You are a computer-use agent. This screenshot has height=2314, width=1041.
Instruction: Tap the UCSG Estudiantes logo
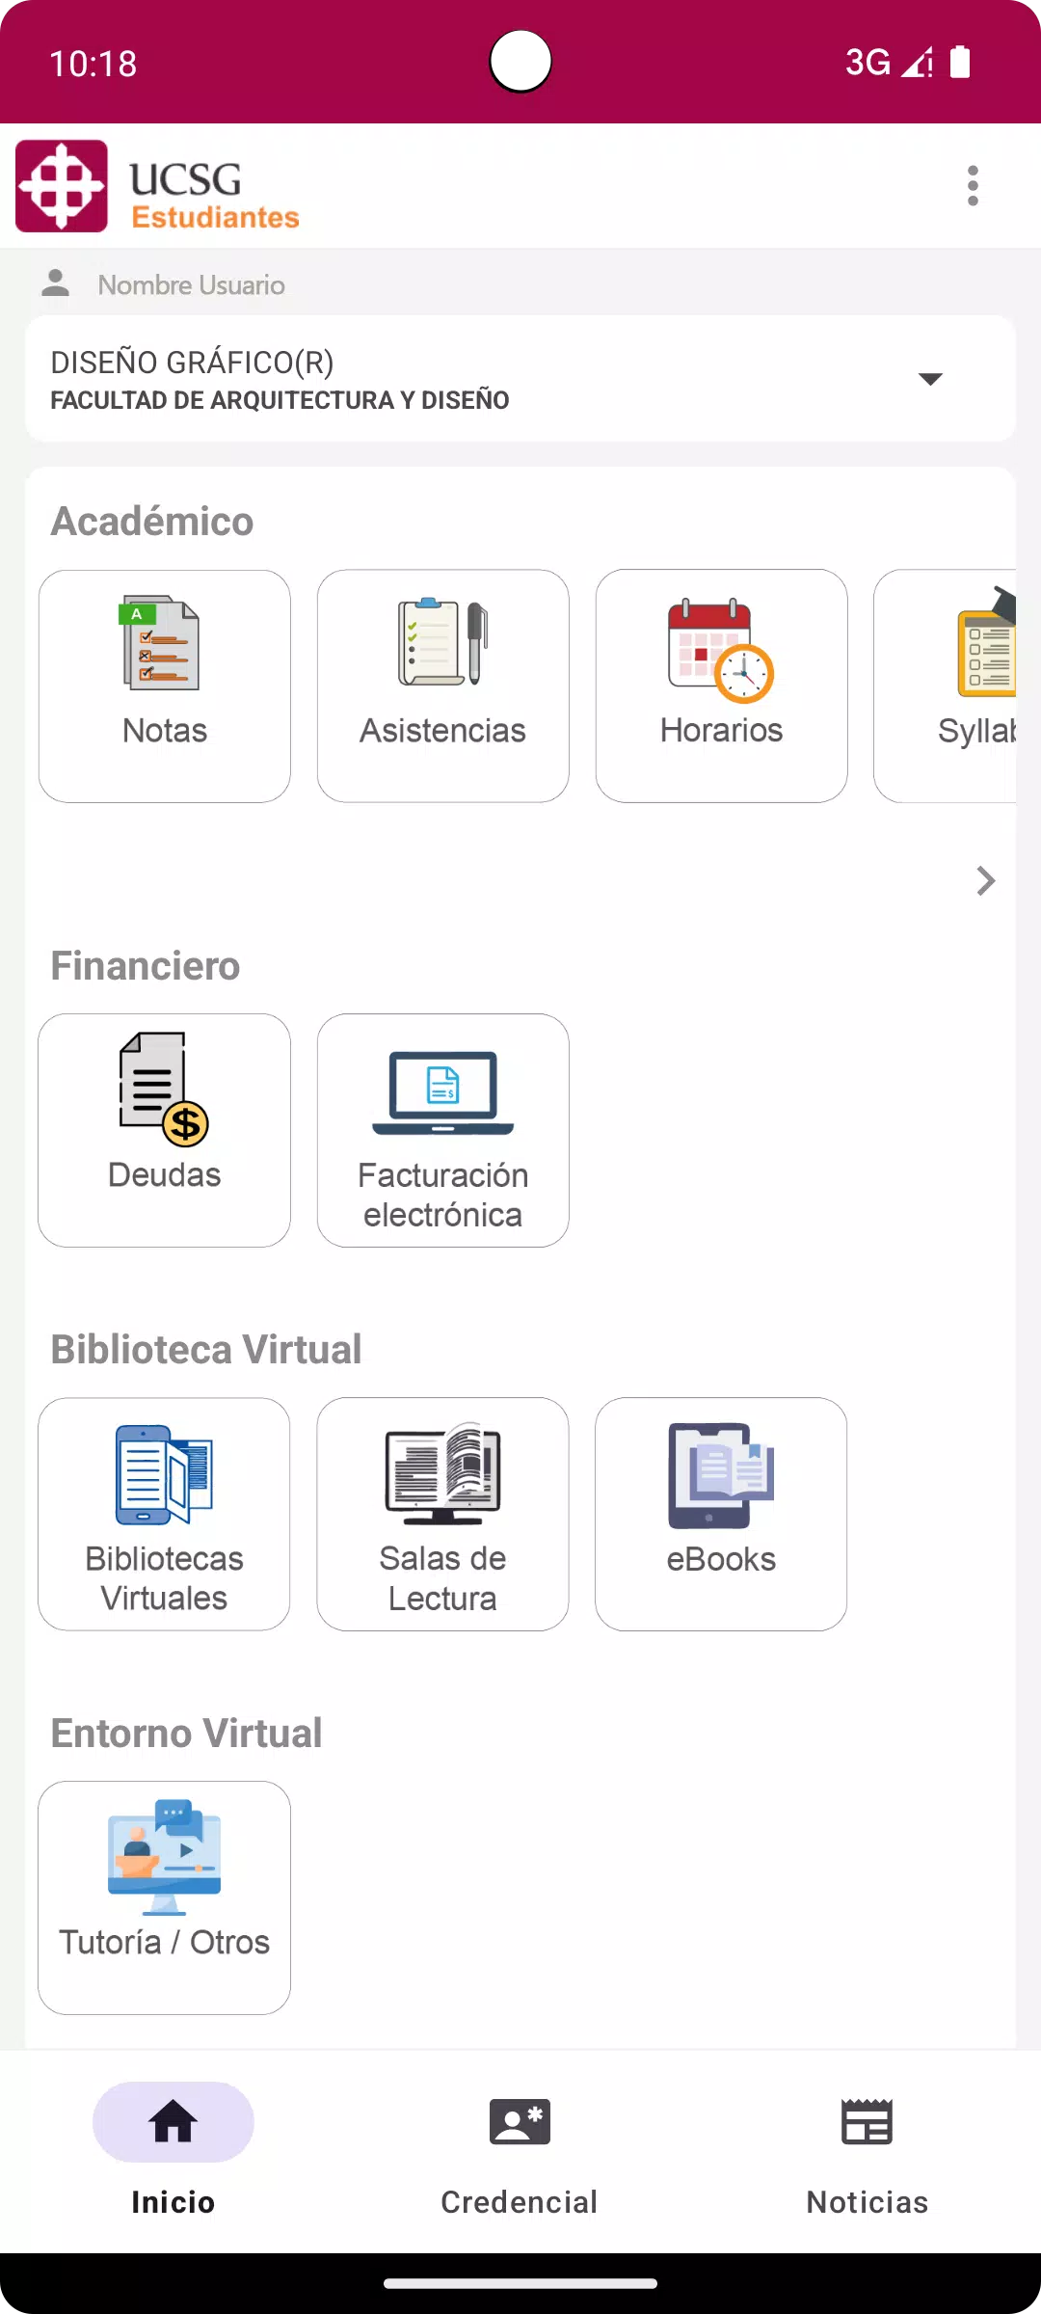pos(159,187)
